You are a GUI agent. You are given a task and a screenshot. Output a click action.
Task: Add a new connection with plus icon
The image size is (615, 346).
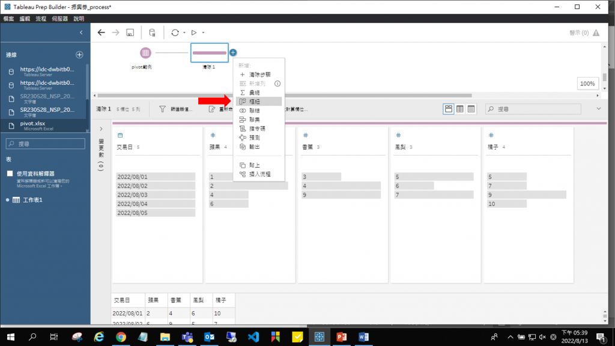pyautogui.click(x=79, y=55)
